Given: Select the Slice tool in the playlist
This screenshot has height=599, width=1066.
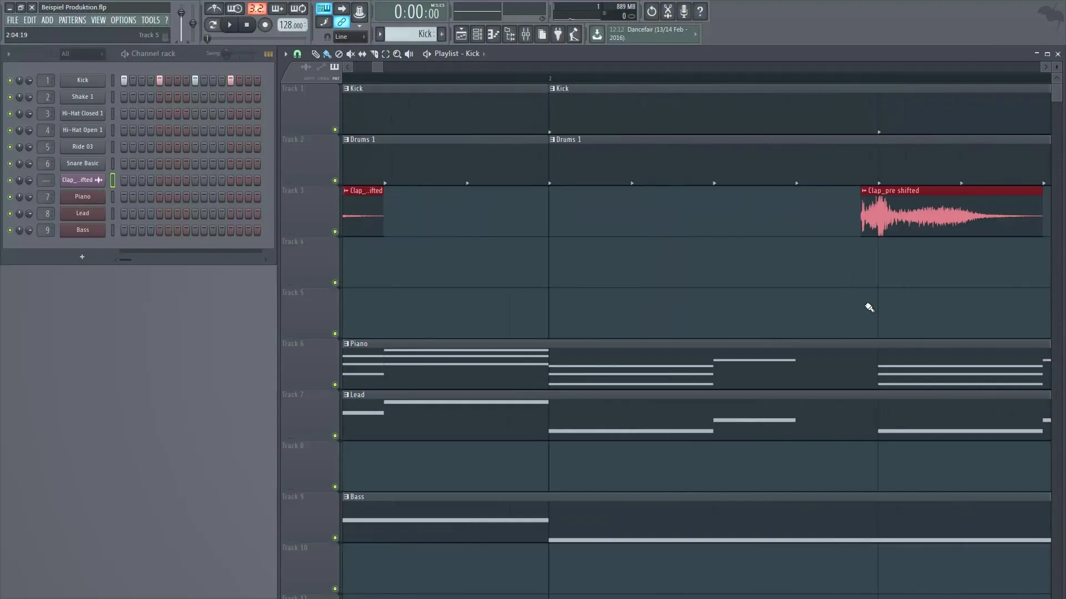Looking at the screenshot, I should [374, 54].
